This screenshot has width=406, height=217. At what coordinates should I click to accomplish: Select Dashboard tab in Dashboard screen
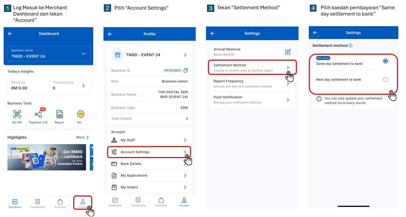tap(15, 203)
